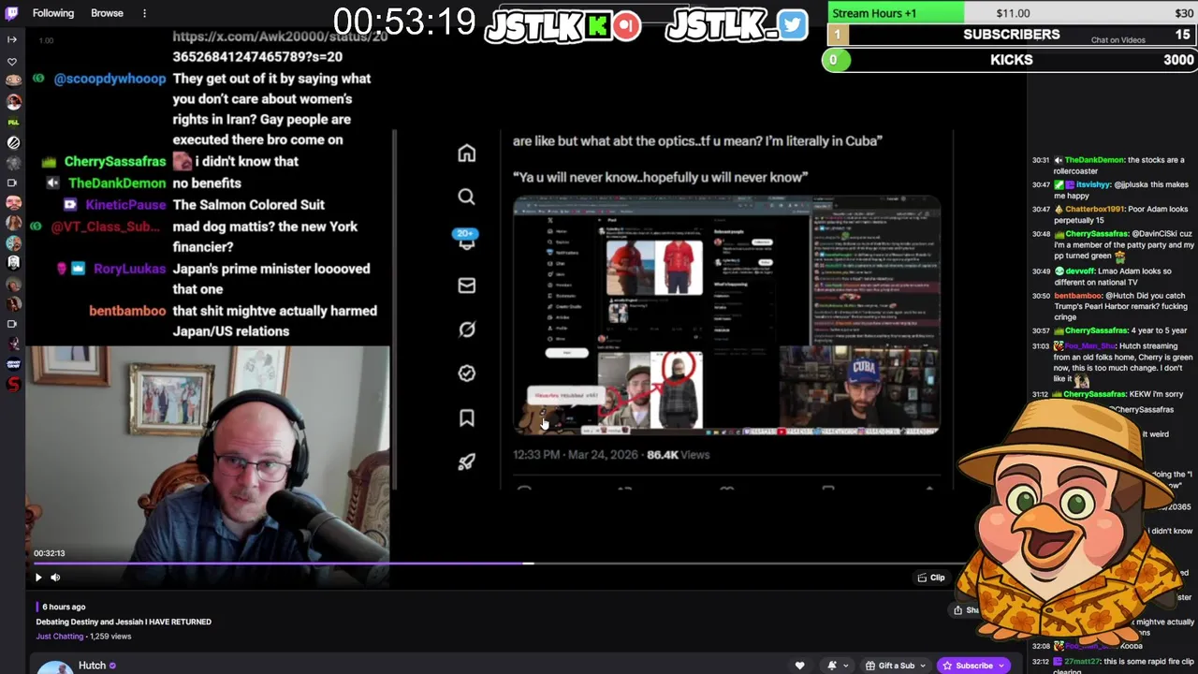Click the Grok icon in X sidebar
Viewport: 1198px width, 674px height.
pos(466,330)
